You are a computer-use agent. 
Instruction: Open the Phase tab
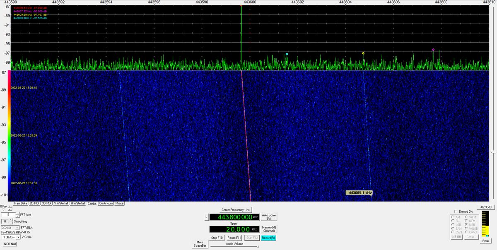coord(119,203)
